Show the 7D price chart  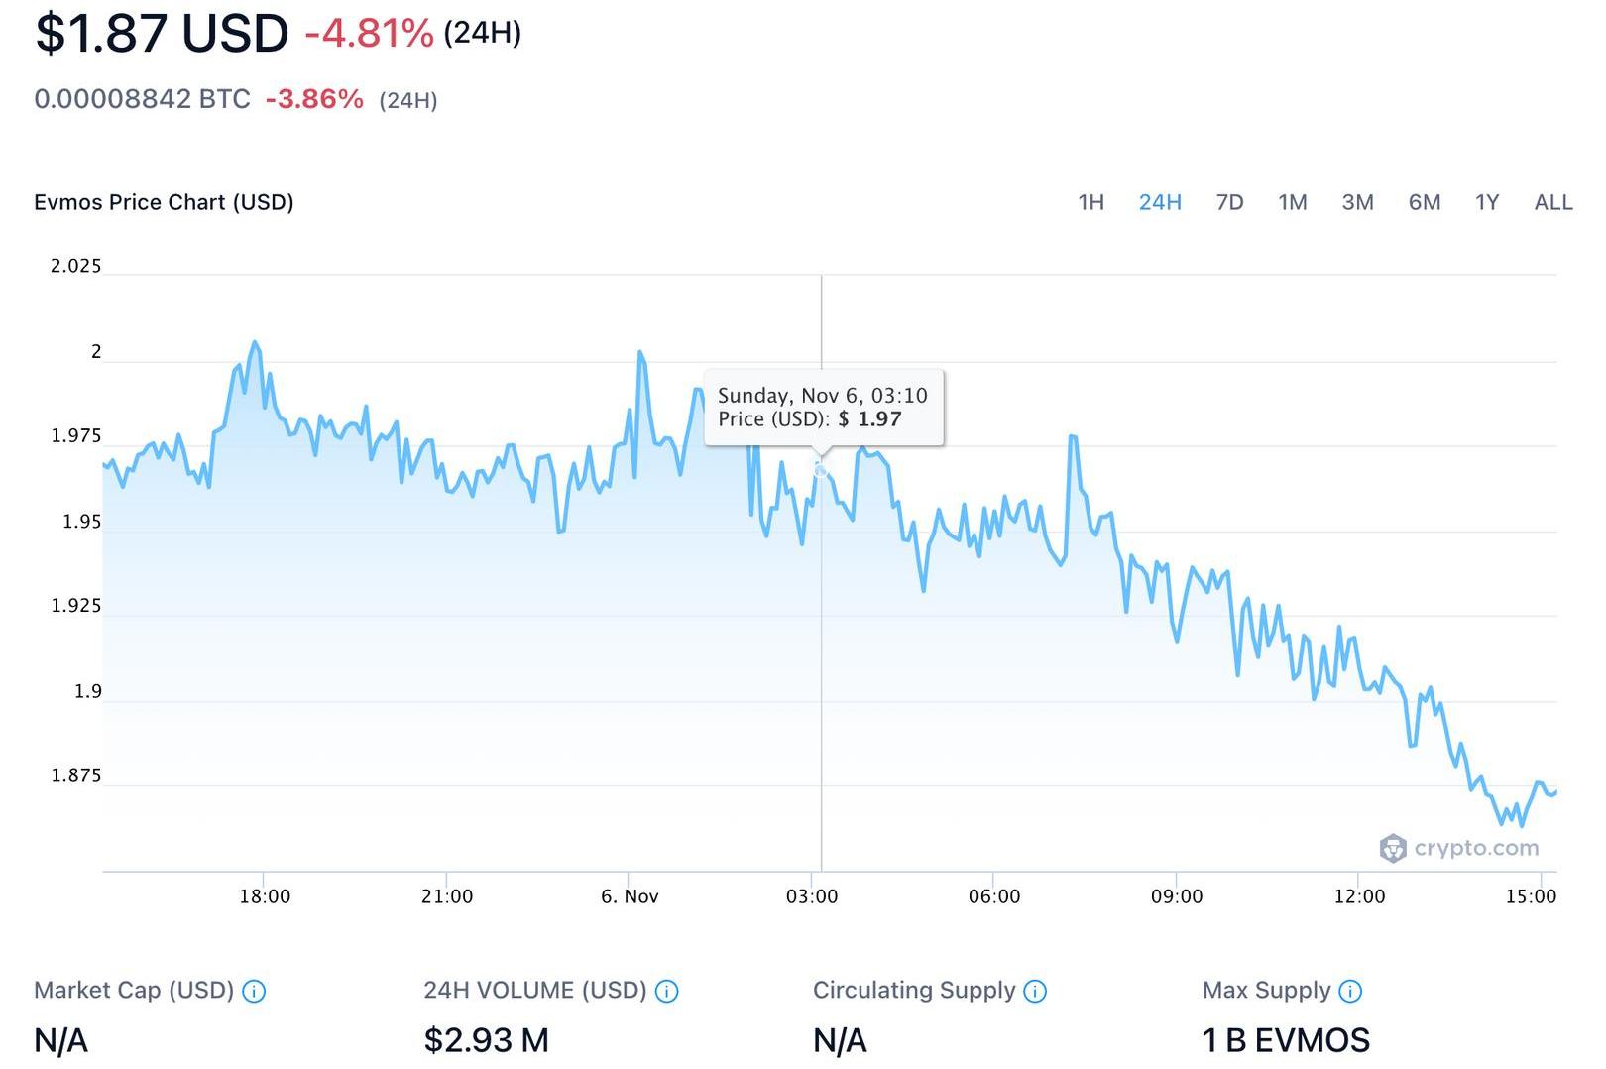(x=1229, y=202)
